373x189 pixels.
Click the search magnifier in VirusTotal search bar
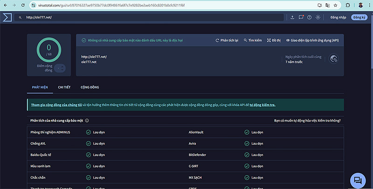click(x=20, y=18)
